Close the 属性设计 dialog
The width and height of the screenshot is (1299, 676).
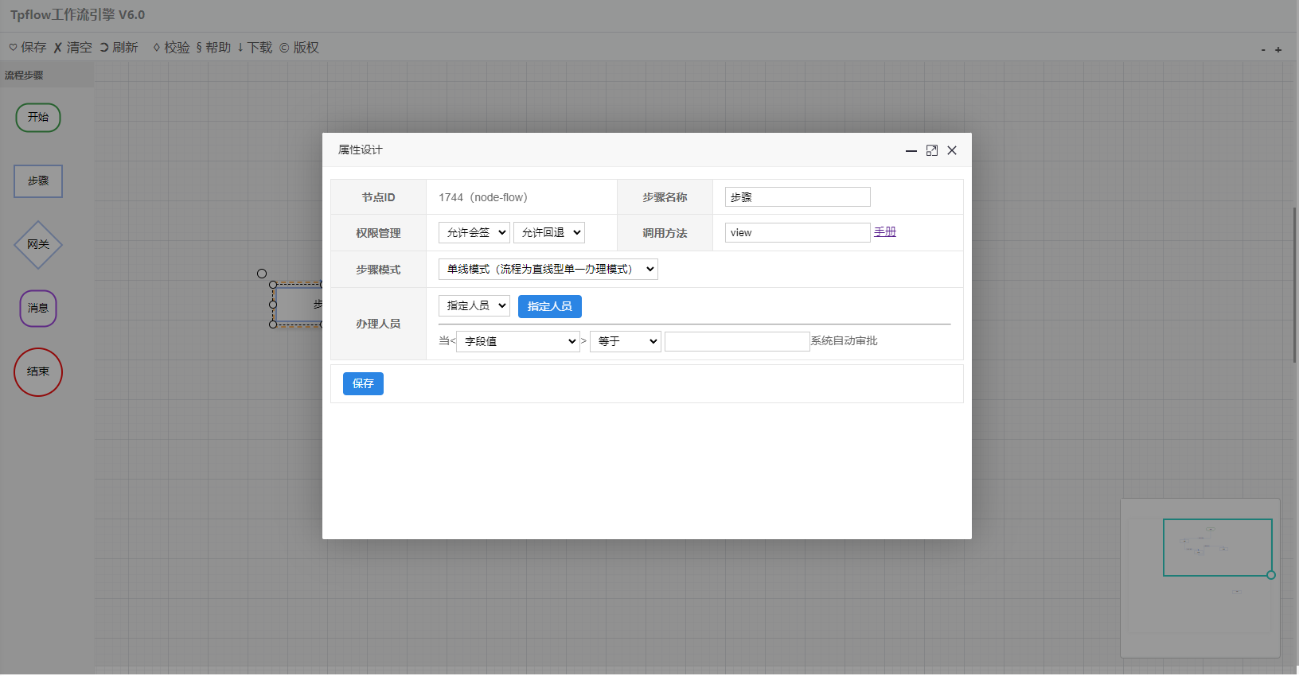952,150
